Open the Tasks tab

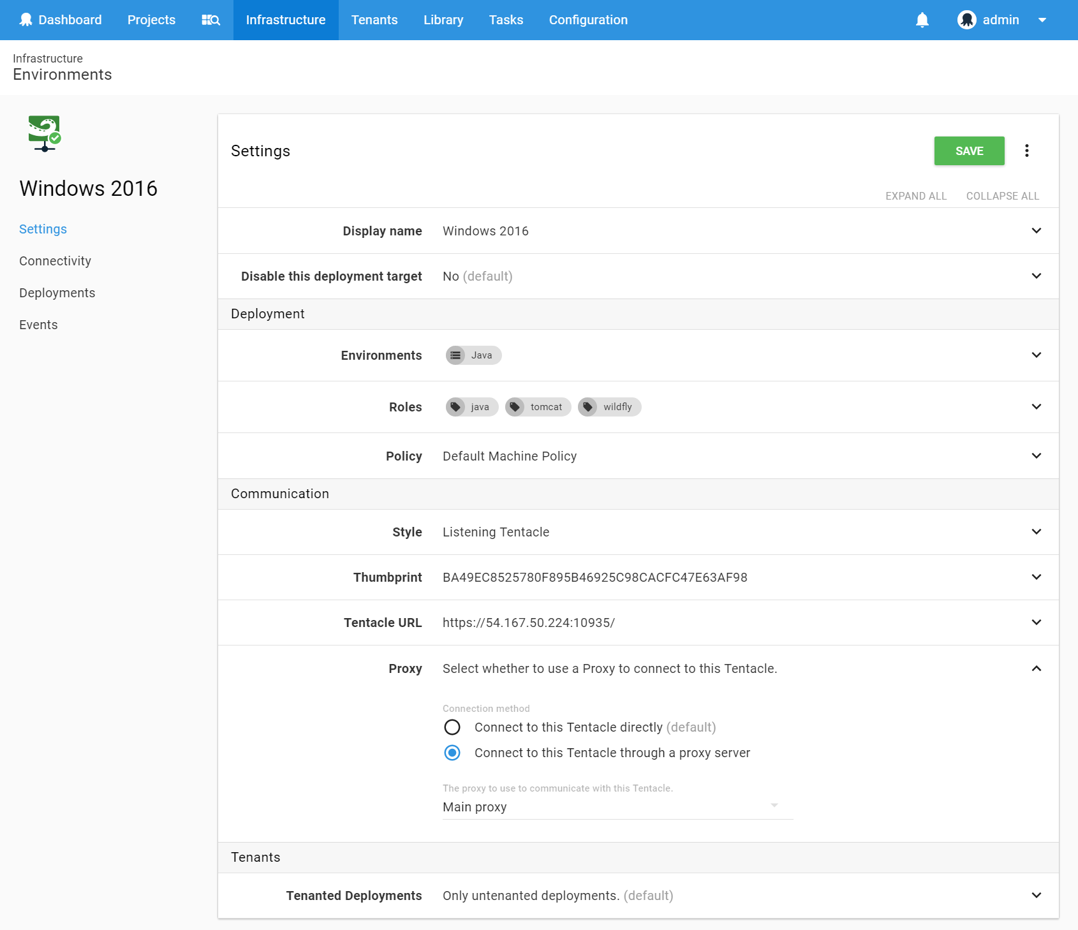point(506,20)
